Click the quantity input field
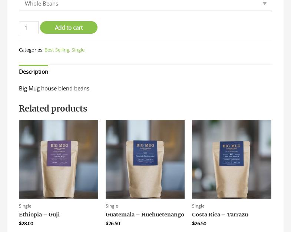Viewport: 291px width, 232px height. point(29,27)
